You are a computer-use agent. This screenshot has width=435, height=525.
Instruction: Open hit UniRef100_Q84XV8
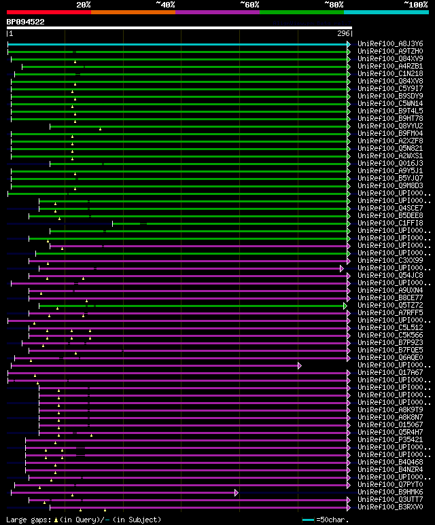[x=390, y=81]
